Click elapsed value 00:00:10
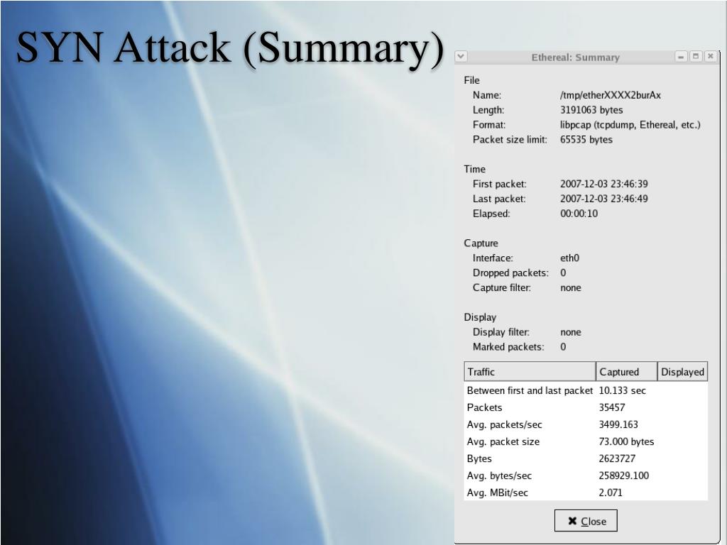The width and height of the screenshot is (727, 545). click(579, 214)
